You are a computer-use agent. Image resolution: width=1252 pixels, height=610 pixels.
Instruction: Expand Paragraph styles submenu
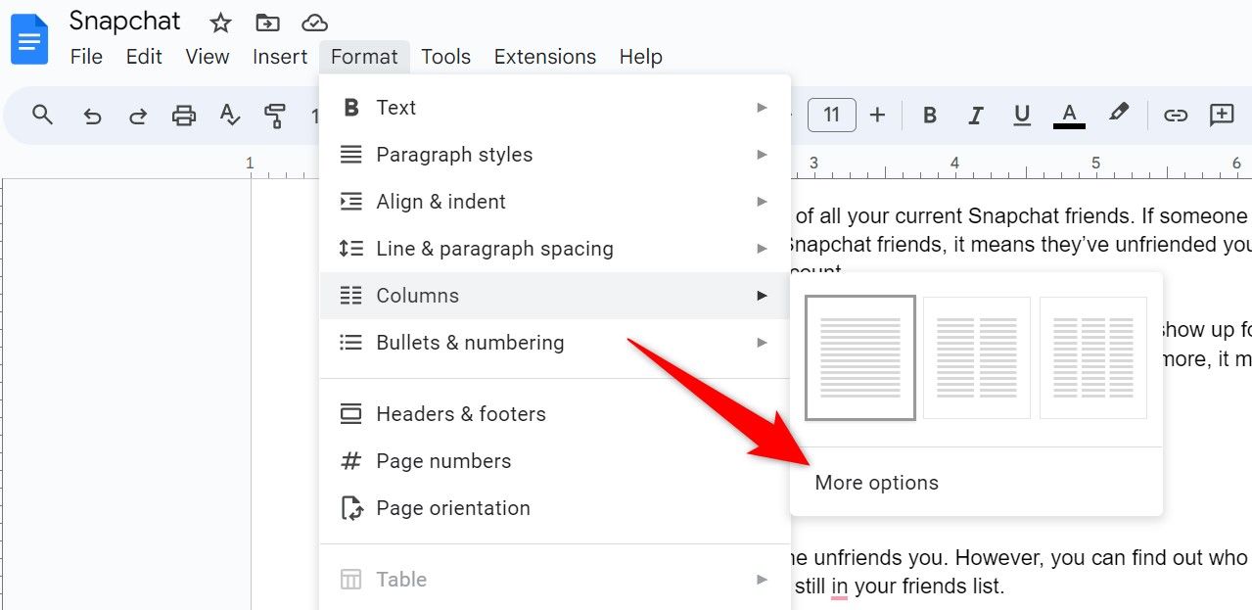pyautogui.click(x=555, y=155)
